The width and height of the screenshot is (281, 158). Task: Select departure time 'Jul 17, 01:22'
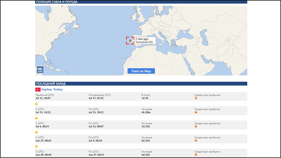pyautogui.click(x=96, y=98)
